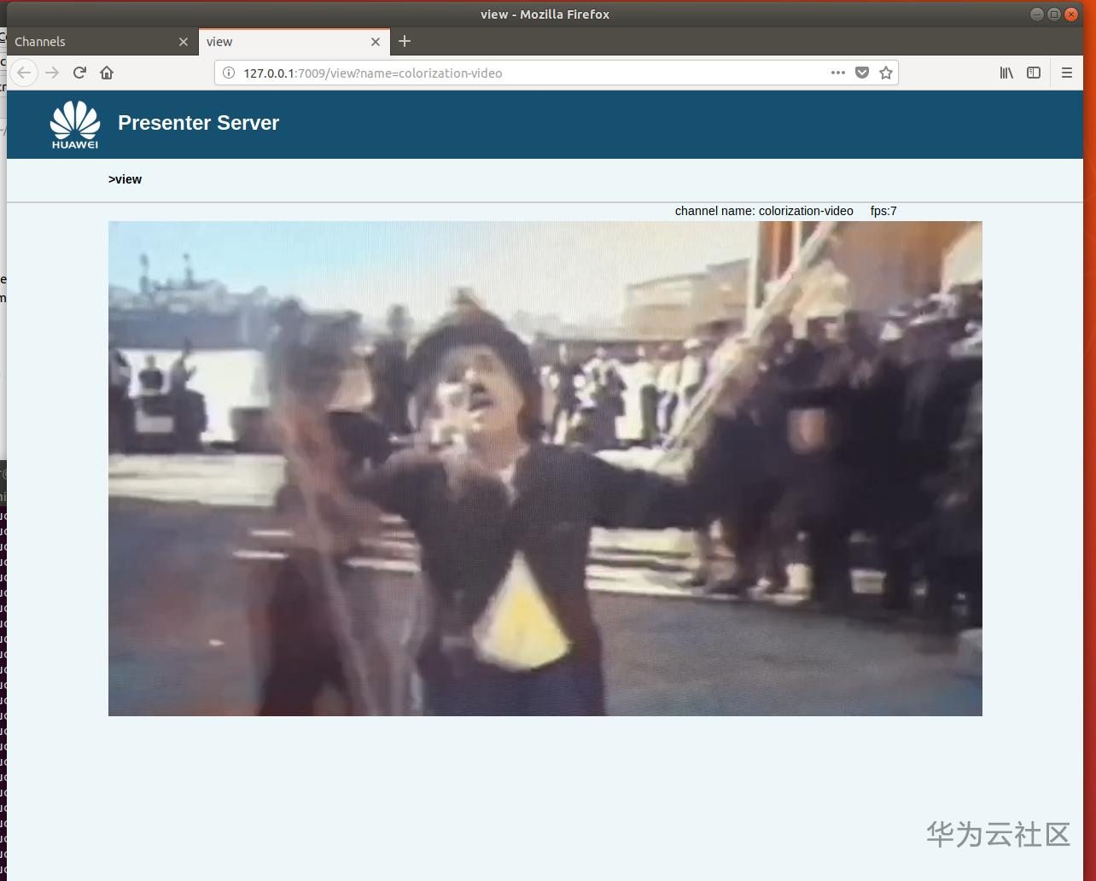Go forward using the forward arrow
The image size is (1096, 881).
click(x=51, y=73)
